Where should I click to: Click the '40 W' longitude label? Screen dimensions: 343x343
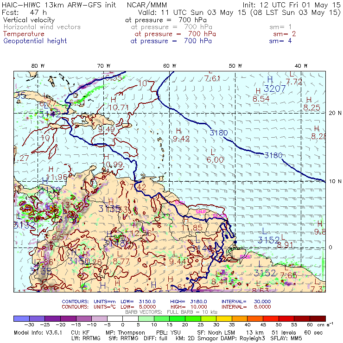[x=301, y=66]
